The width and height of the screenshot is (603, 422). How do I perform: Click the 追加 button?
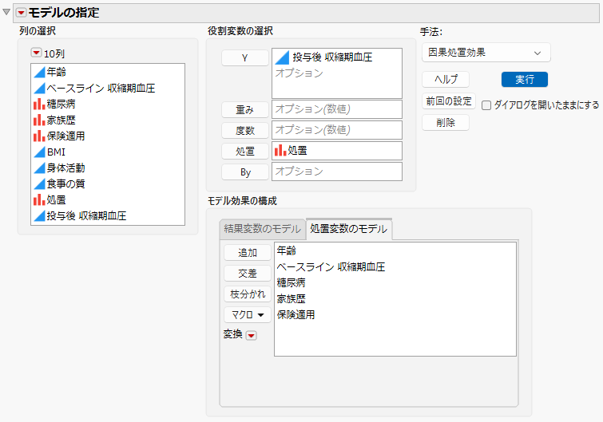(x=248, y=253)
